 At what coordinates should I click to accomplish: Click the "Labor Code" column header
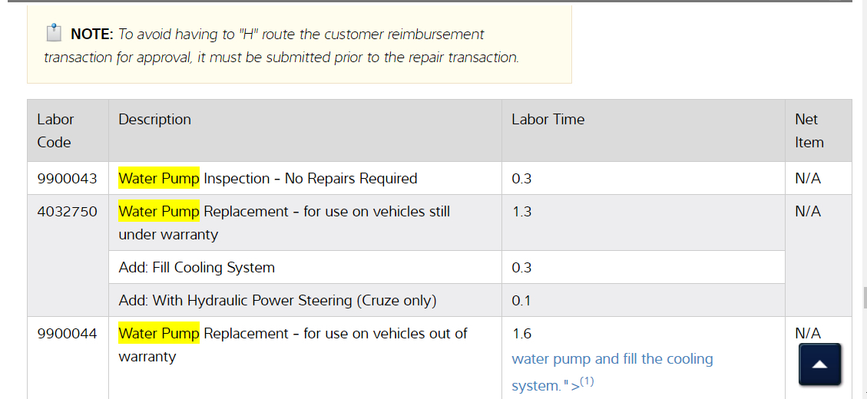click(55, 130)
